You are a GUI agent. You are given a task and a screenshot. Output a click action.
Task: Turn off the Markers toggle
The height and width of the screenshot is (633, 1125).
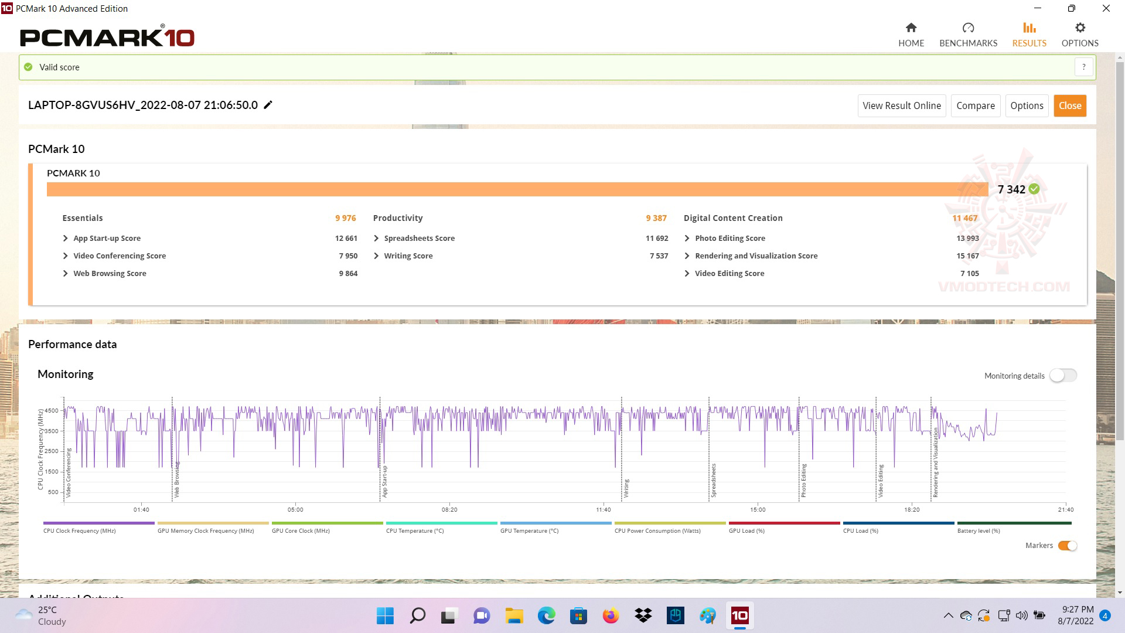click(1067, 546)
